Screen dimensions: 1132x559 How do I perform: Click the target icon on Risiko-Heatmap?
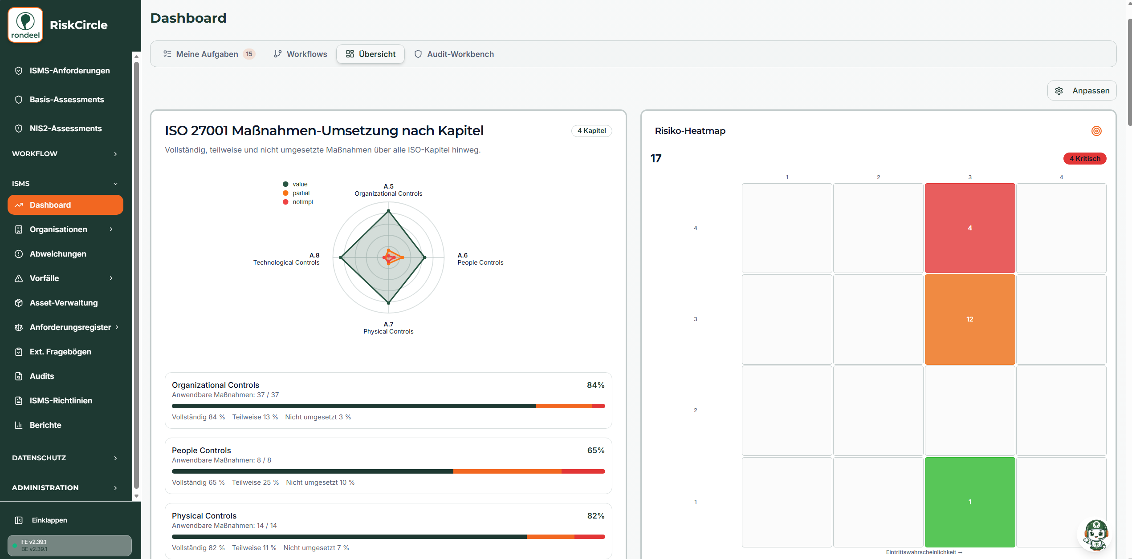point(1096,131)
